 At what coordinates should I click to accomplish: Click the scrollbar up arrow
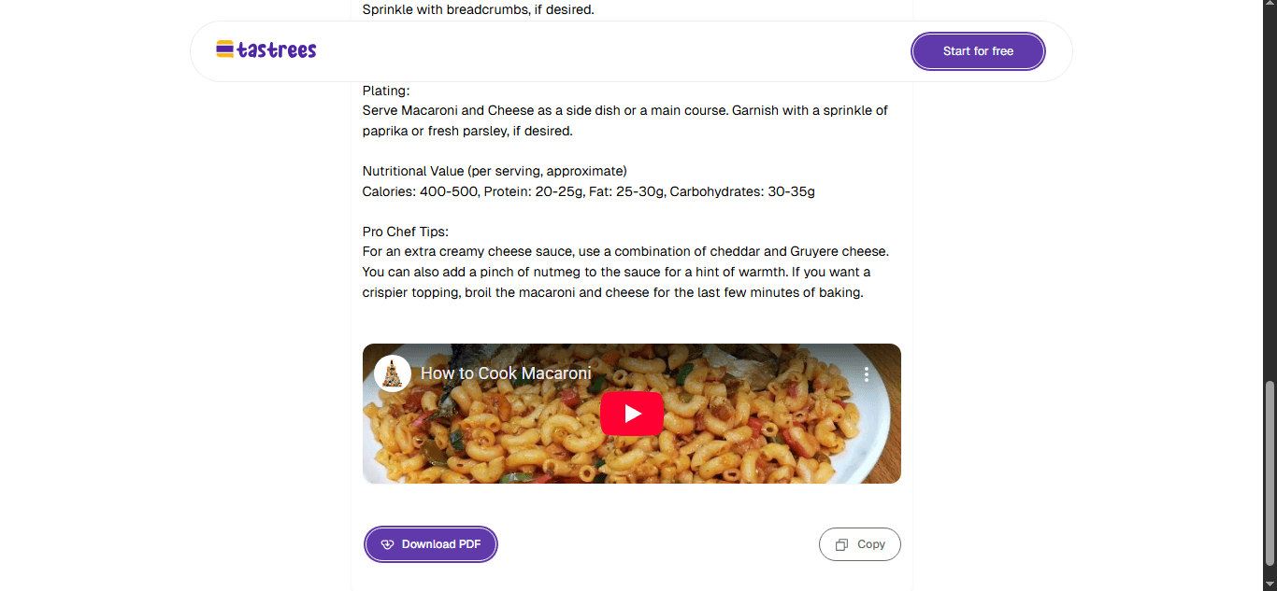[x=1269, y=7]
